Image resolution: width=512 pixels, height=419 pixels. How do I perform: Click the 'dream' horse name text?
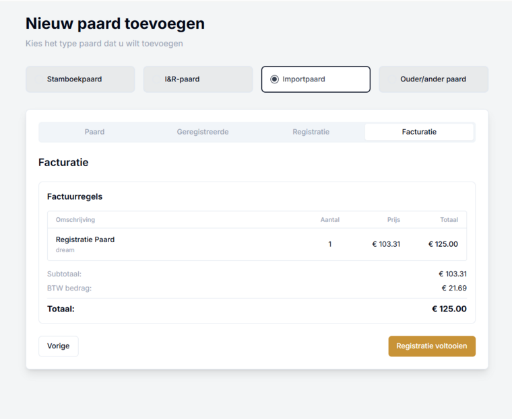(x=65, y=250)
